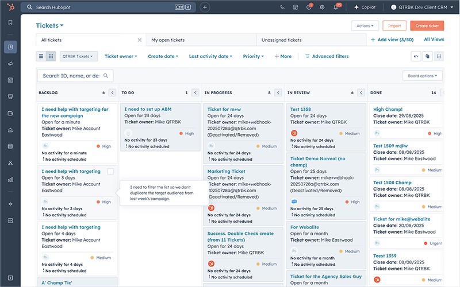This screenshot has width=460, height=287.
Task: Open the Copilot button
Action: [365, 7]
